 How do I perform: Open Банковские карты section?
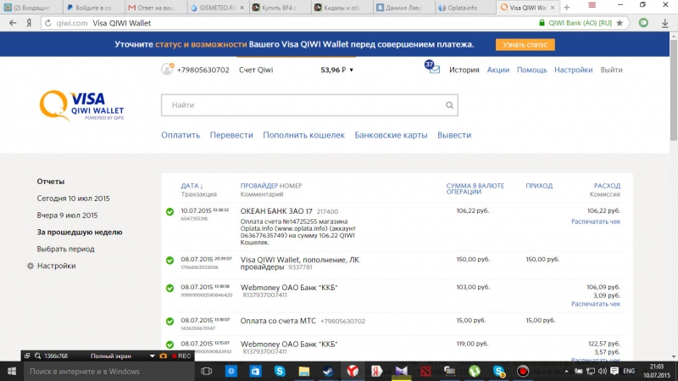click(x=391, y=135)
